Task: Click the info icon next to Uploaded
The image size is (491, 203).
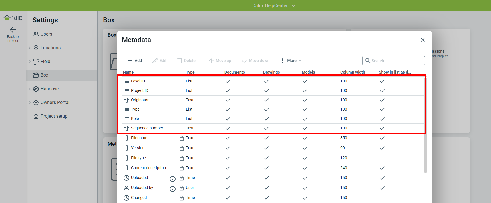Action: point(173,179)
